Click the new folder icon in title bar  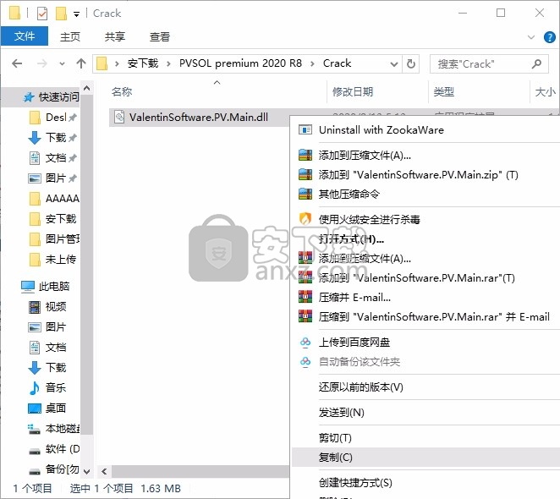pyautogui.click(x=61, y=14)
